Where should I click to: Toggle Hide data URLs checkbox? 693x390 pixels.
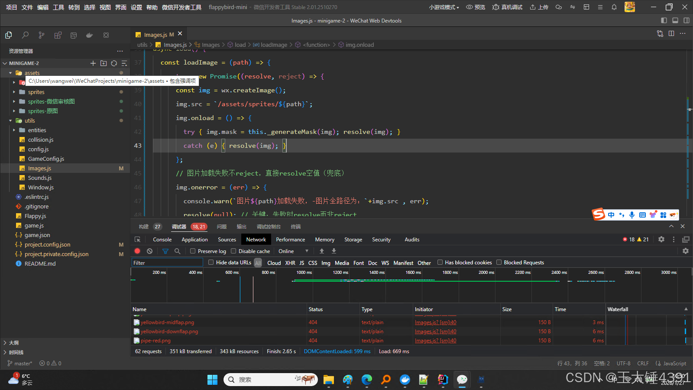coord(211,262)
